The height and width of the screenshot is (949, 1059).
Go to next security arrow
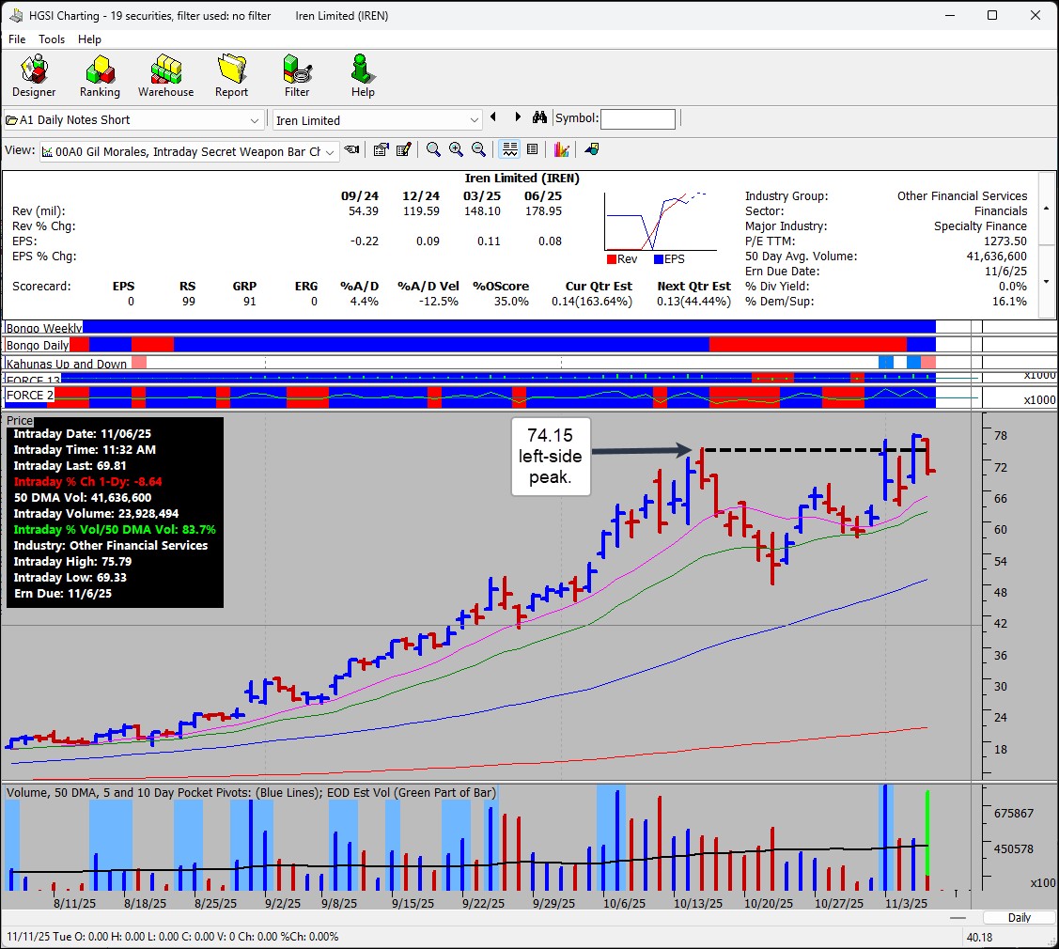[517, 117]
